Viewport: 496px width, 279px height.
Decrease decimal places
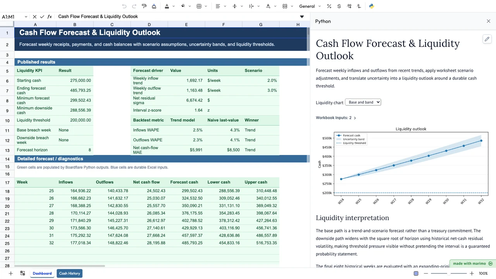pyautogui.click(x=359, y=6)
